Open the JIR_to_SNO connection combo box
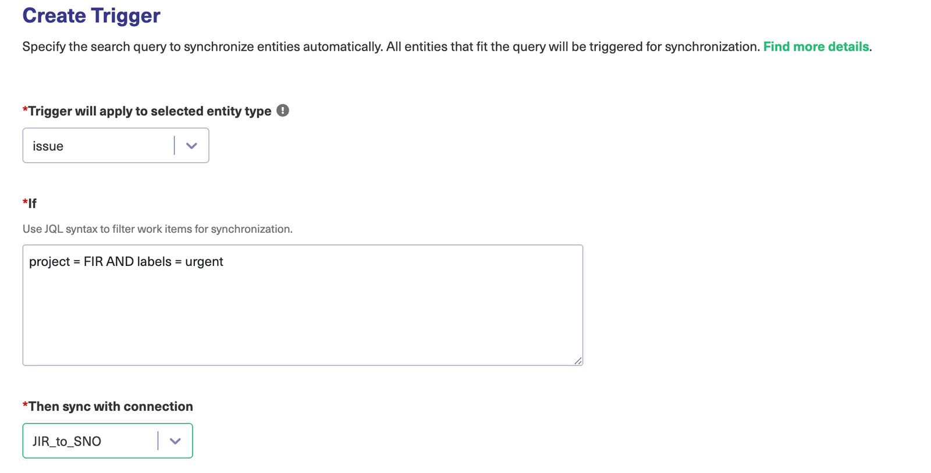Viewport: 931px width, 473px height. pos(90,441)
